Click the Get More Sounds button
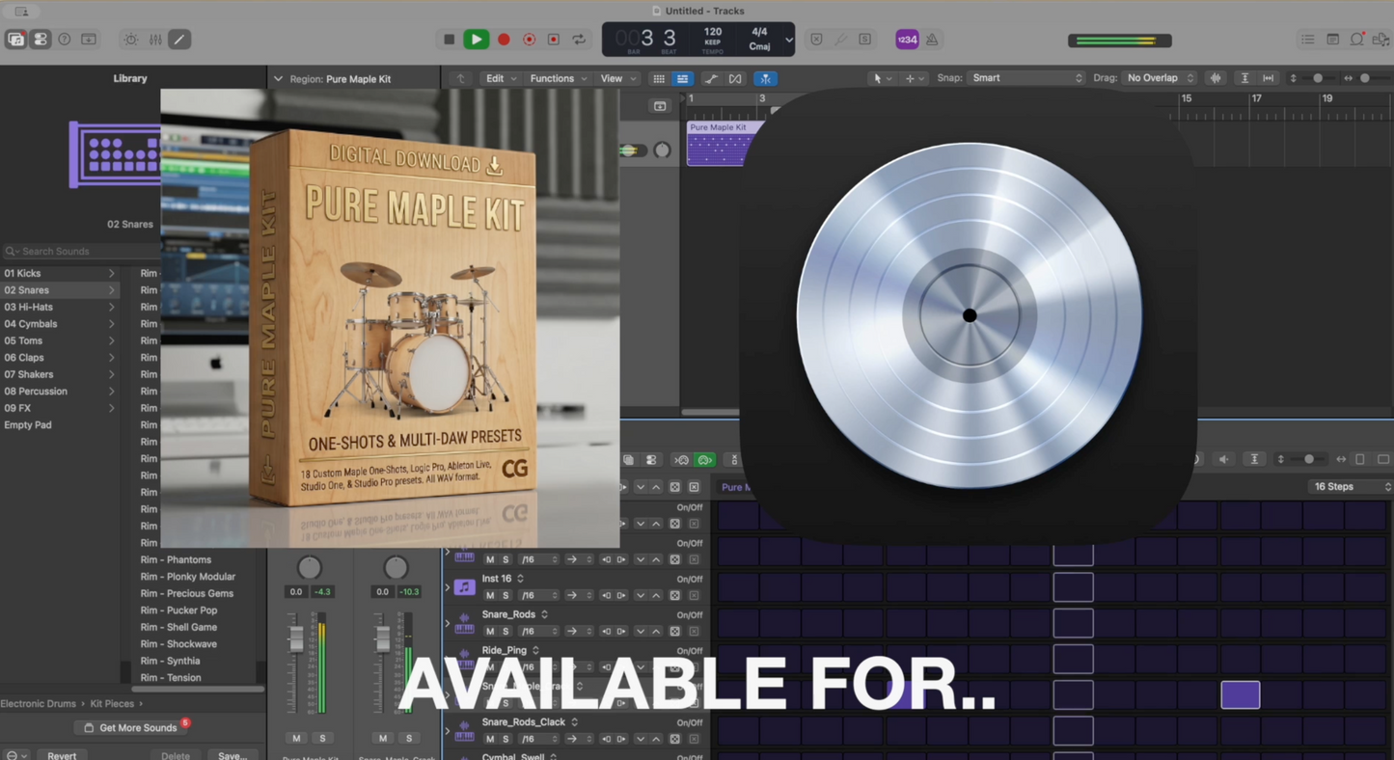The image size is (1394, 760). pos(131,728)
